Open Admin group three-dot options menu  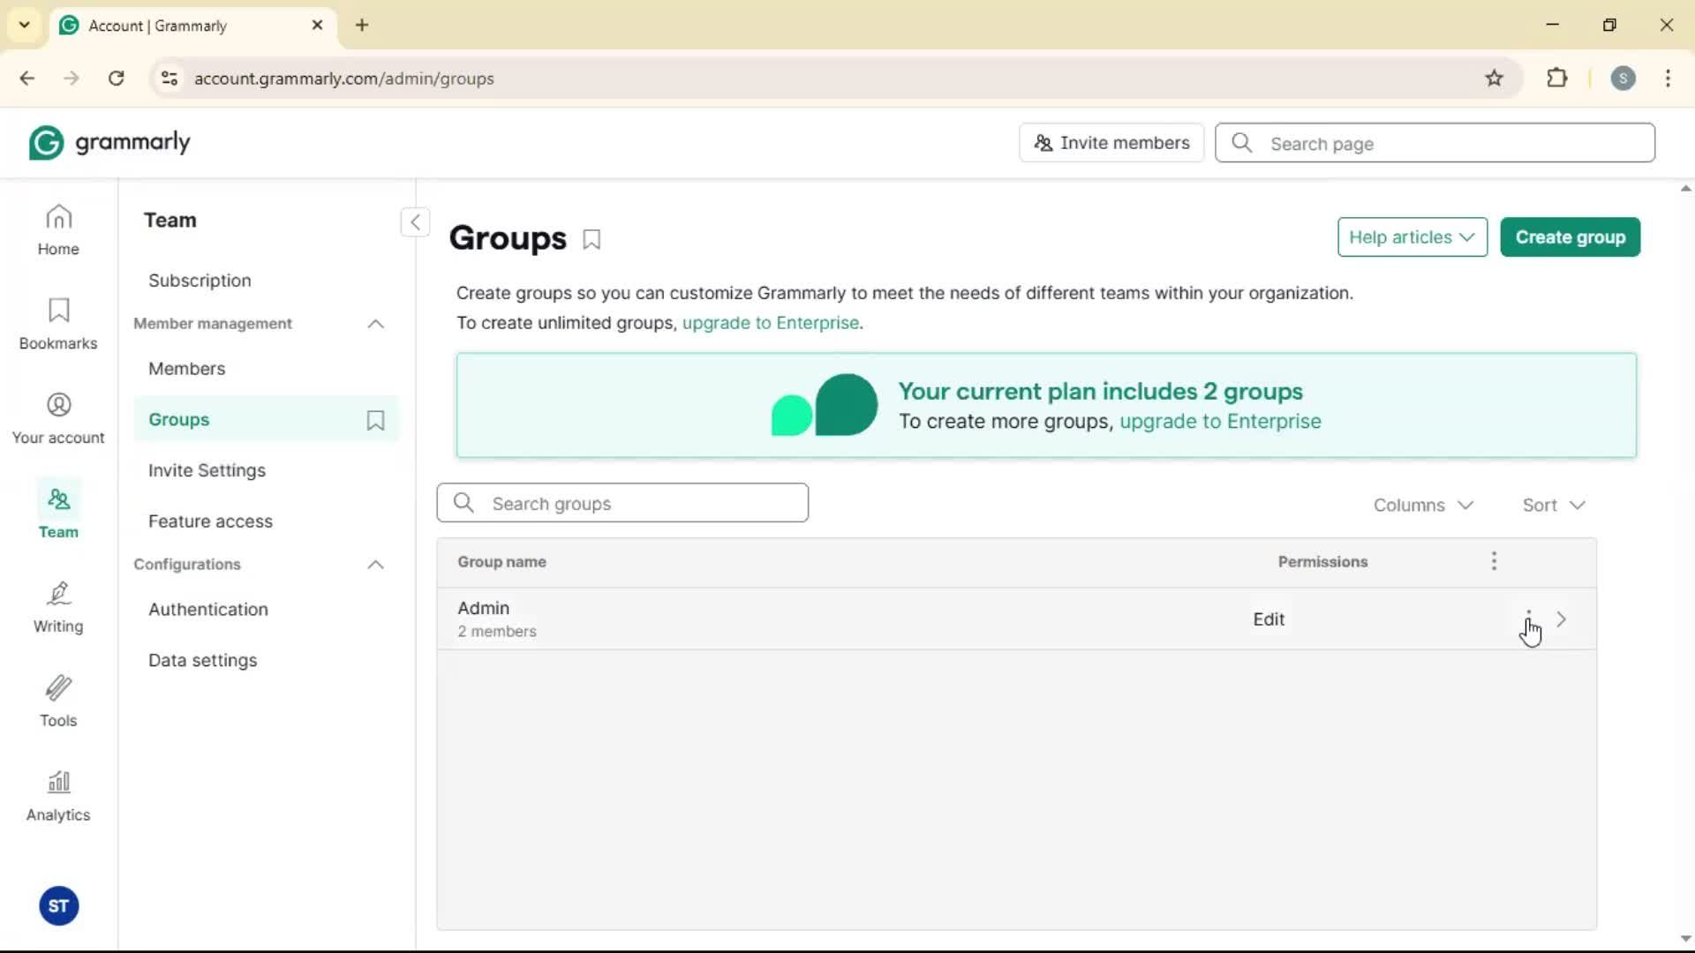click(1528, 619)
